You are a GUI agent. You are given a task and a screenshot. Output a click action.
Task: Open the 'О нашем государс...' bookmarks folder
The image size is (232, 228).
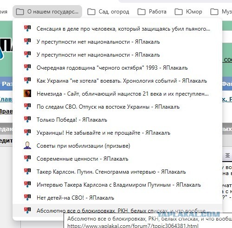pos(47,12)
